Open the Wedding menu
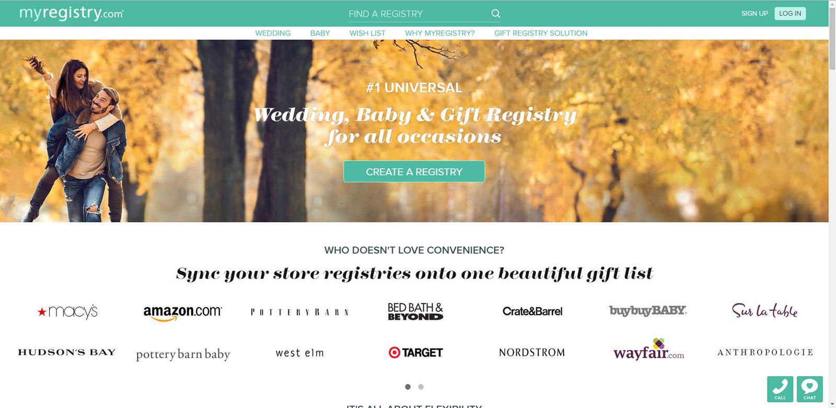This screenshot has width=836, height=408. (273, 33)
